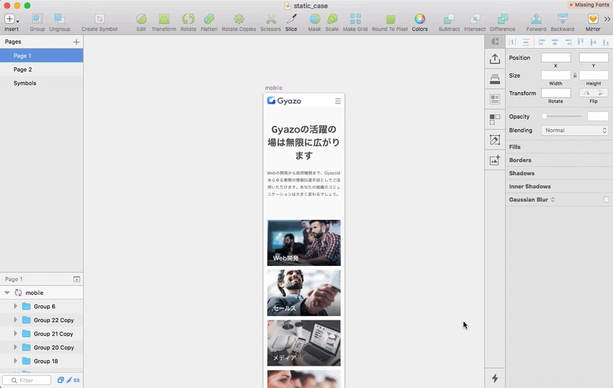The image size is (613, 388).
Task: Collapse the pages list toggle icon
Action: (x=76, y=279)
